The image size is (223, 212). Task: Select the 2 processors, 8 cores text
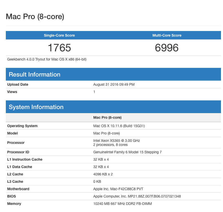coord(110,145)
